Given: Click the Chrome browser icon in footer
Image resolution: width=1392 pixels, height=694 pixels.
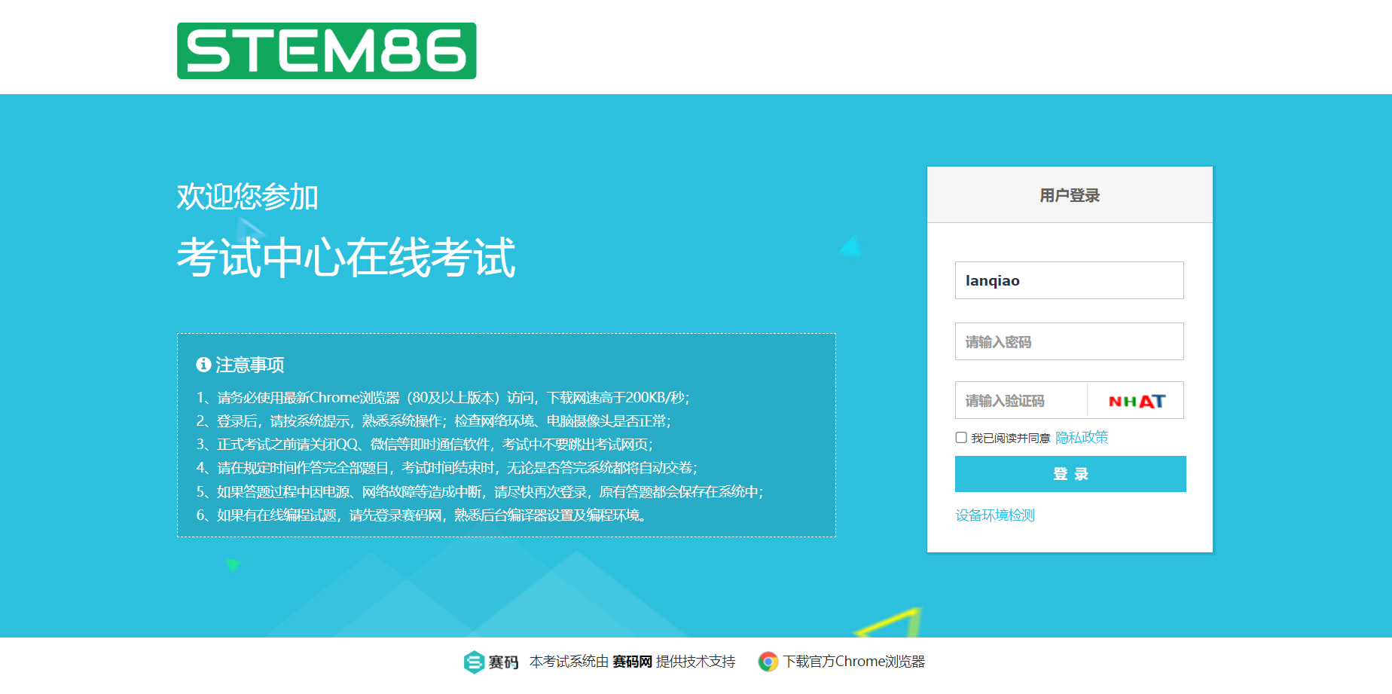Looking at the screenshot, I should tap(768, 662).
